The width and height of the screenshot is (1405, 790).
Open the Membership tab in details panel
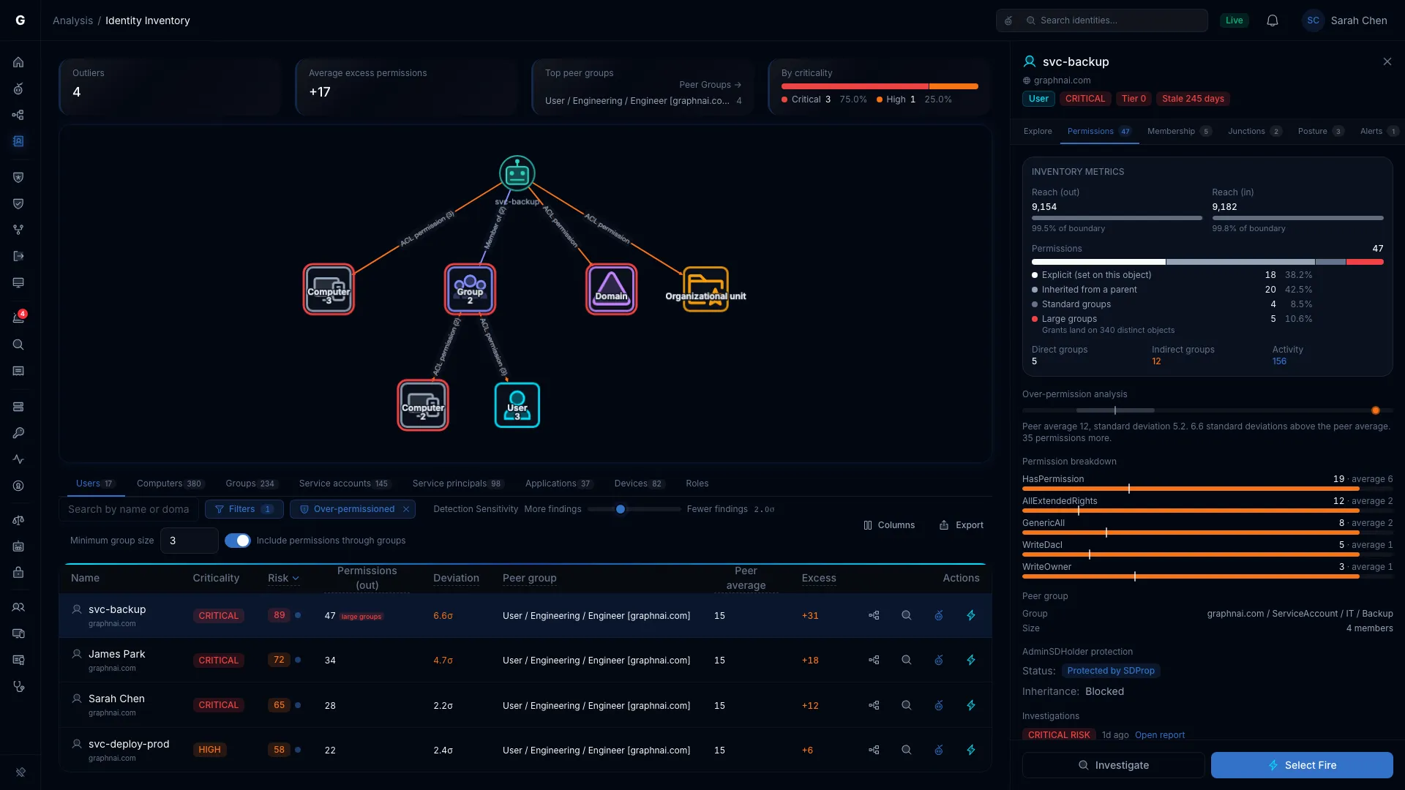point(1180,132)
